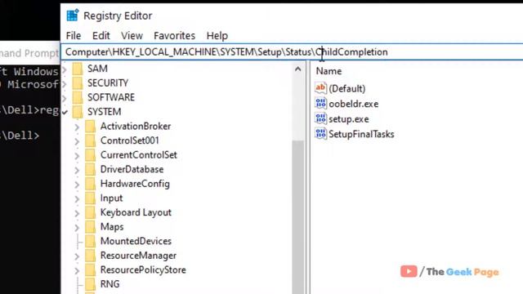Expand the Keyboard Layout key
This screenshot has height=294, width=523.
pos(77,213)
